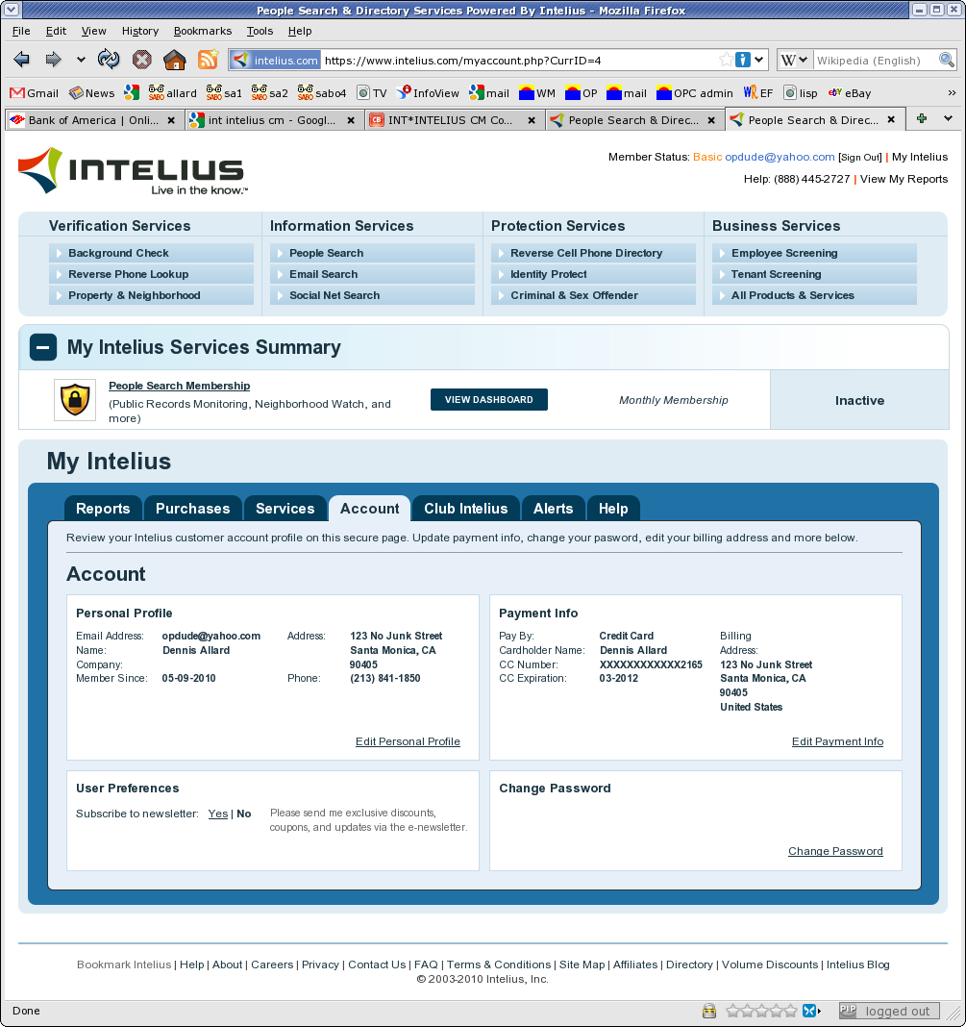Click the View Dashboard button
966x1027 pixels.
pyautogui.click(x=488, y=400)
